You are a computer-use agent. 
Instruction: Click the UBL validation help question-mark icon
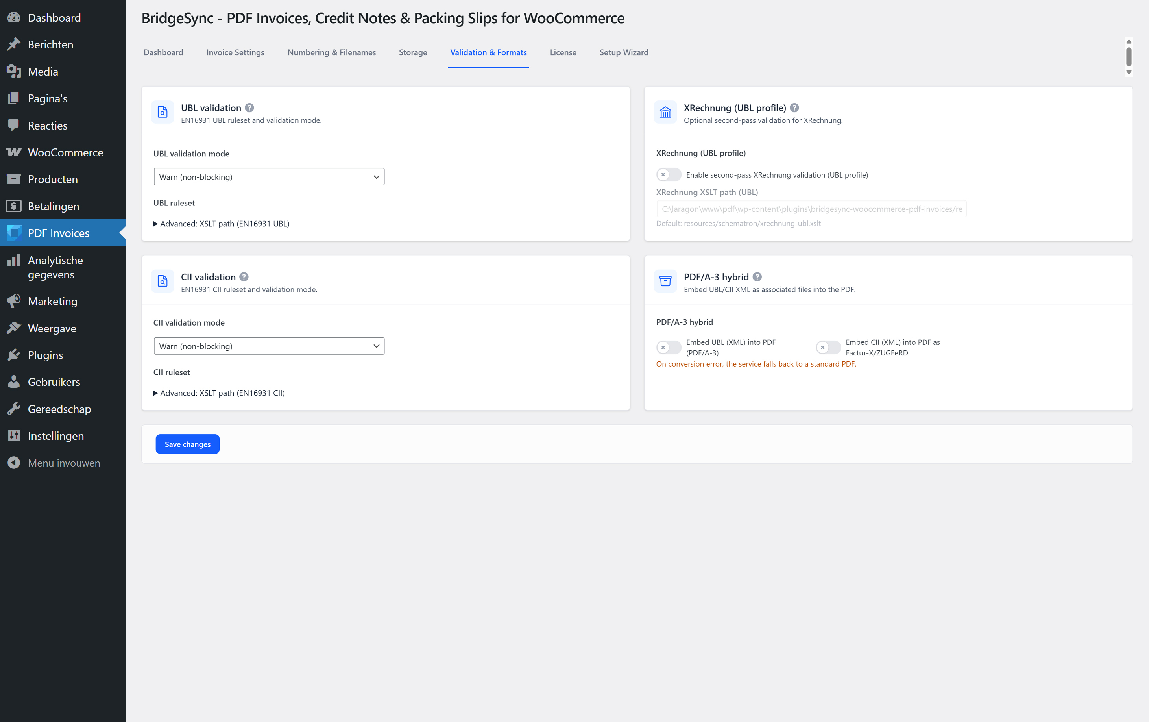249,108
